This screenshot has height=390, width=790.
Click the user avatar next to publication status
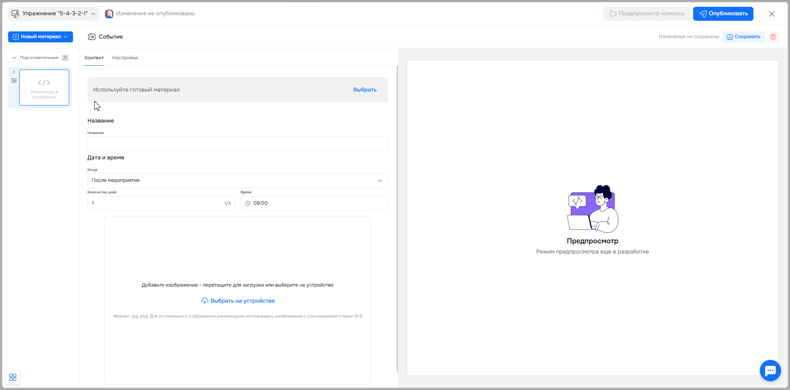109,14
